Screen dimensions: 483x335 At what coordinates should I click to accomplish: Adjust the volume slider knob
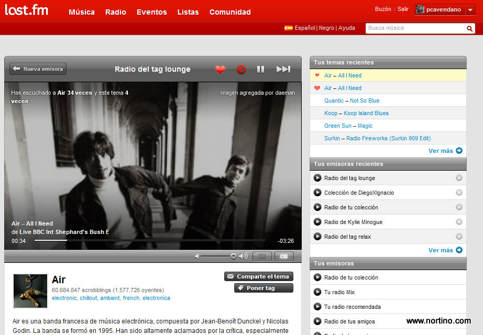(x=233, y=256)
